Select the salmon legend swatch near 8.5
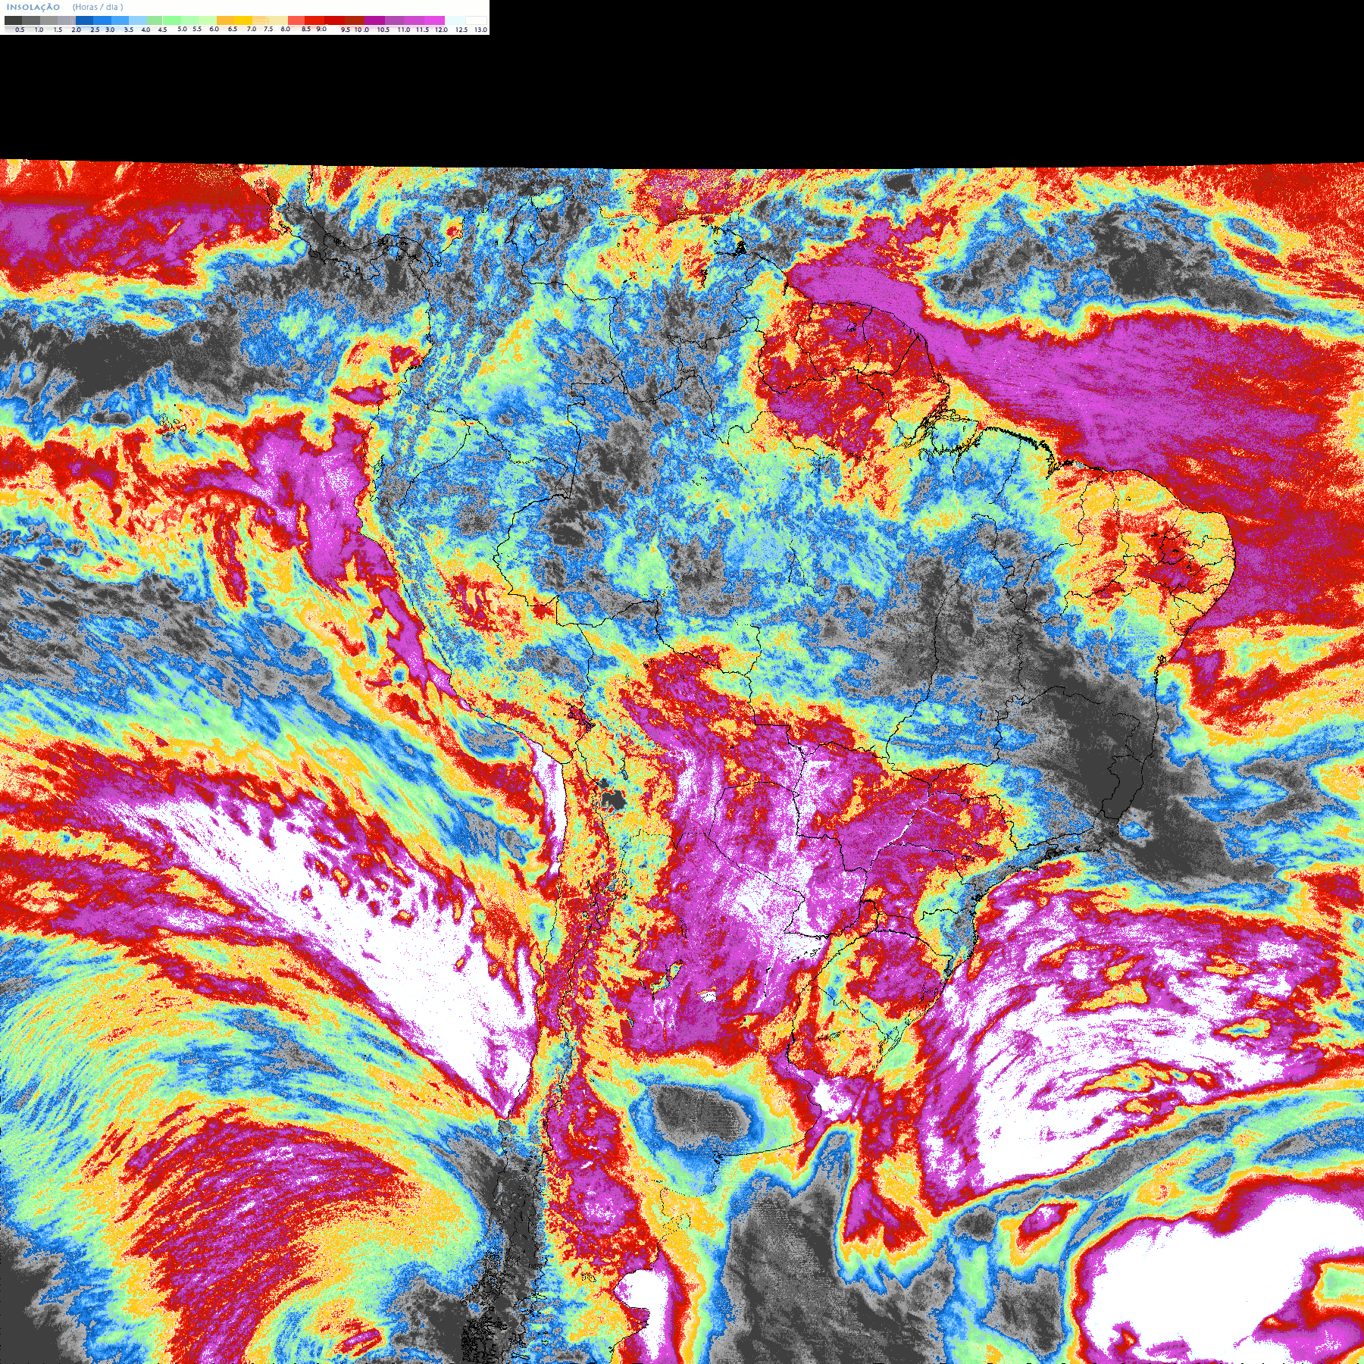Image resolution: width=1364 pixels, height=1364 pixels. (x=296, y=20)
